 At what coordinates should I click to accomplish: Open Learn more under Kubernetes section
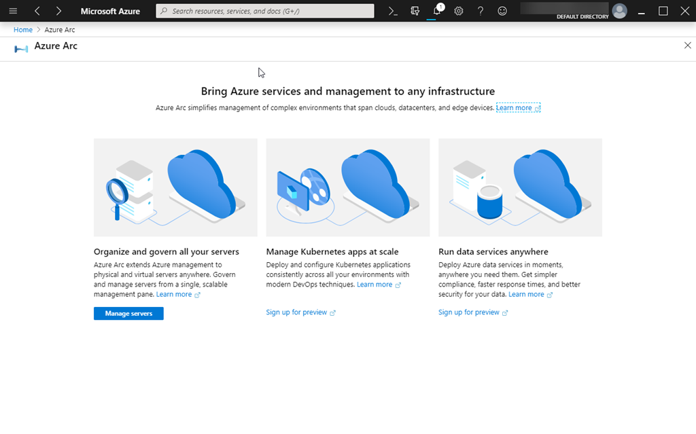click(379, 285)
